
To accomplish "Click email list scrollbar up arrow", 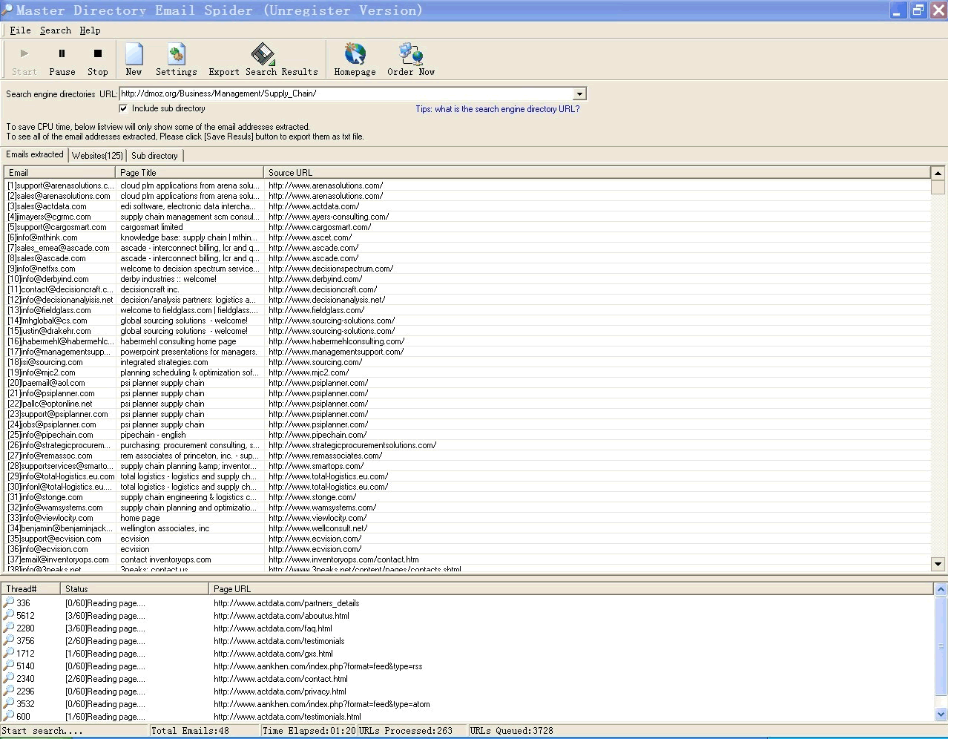I will pyautogui.click(x=938, y=173).
